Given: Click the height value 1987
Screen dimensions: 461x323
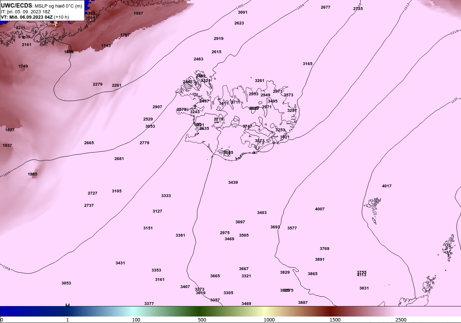Looking at the screenshot, I should [138, 13].
